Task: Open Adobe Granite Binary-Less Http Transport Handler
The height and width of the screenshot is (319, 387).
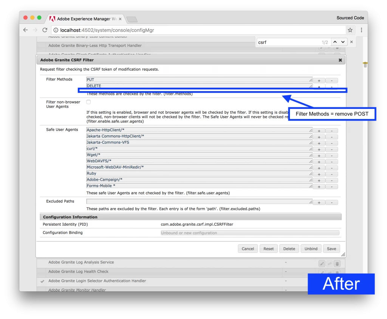Action: tap(95, 45)
